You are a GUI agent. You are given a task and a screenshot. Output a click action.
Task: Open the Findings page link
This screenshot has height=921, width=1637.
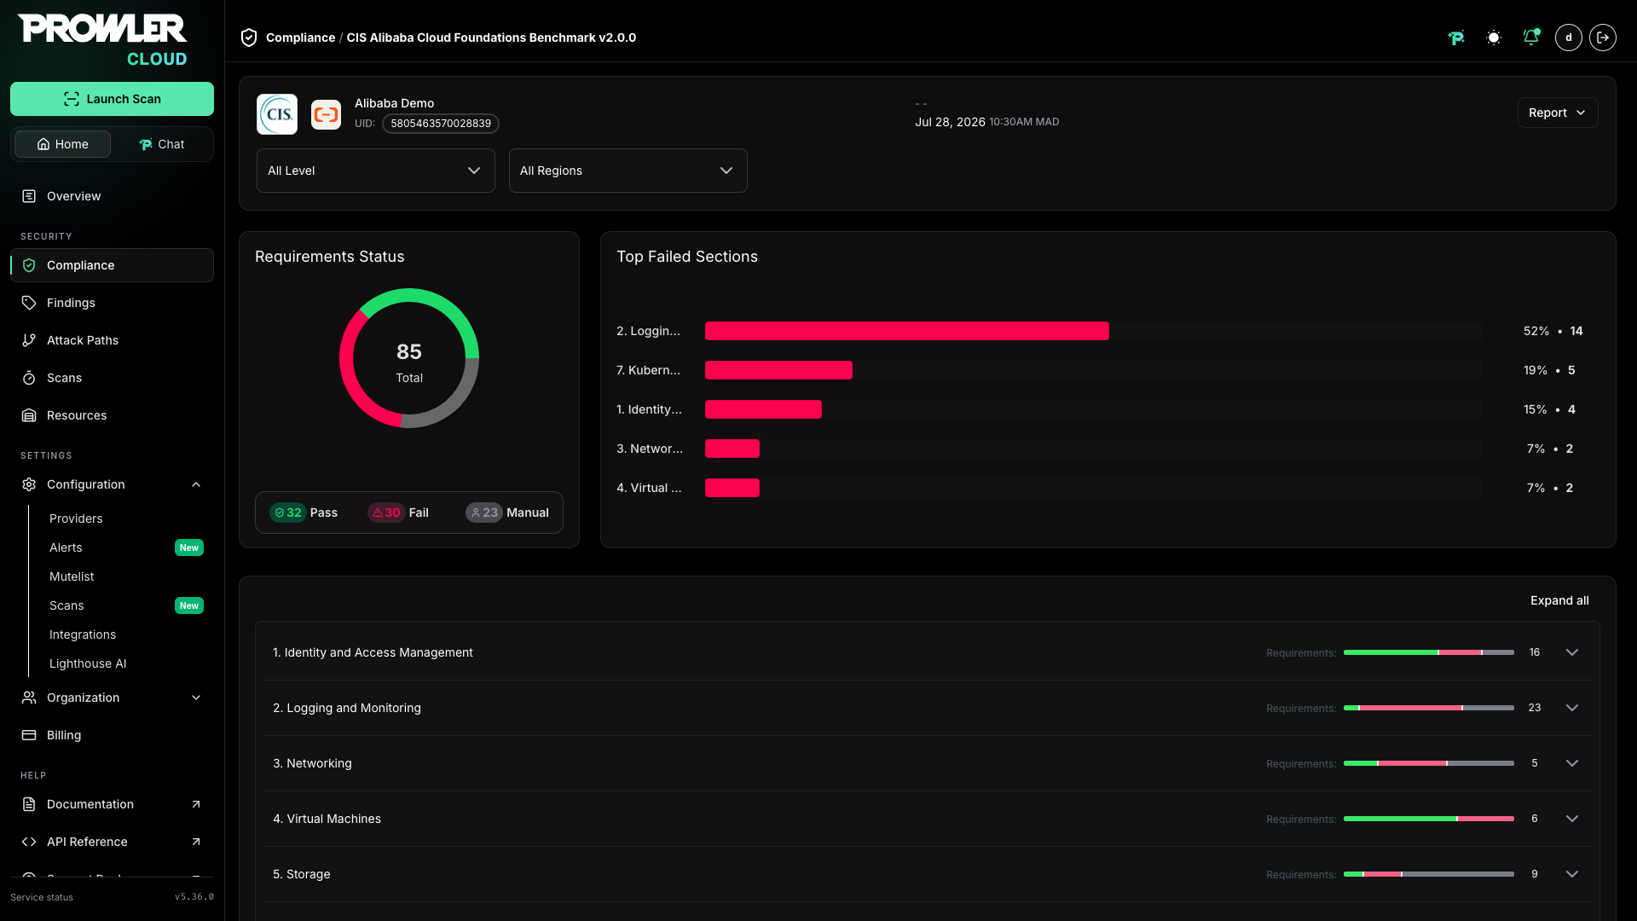pos(71,303)
